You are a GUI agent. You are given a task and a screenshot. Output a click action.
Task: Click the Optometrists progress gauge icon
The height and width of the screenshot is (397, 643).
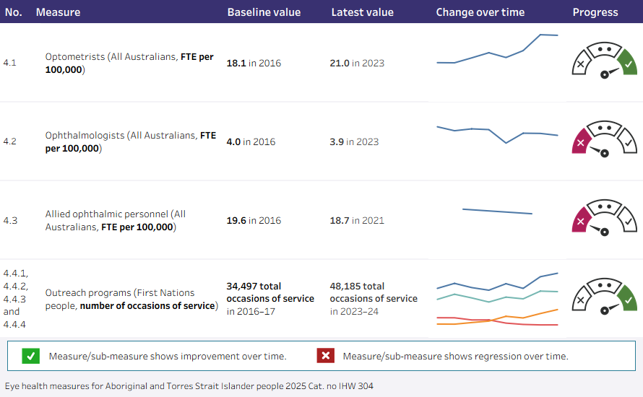[605, 60]
